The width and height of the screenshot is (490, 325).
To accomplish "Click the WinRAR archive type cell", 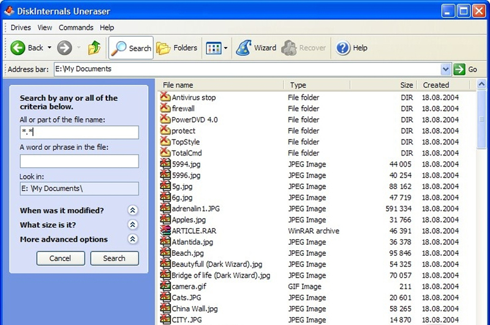I will pyautogui.click(x=314, y=231).
